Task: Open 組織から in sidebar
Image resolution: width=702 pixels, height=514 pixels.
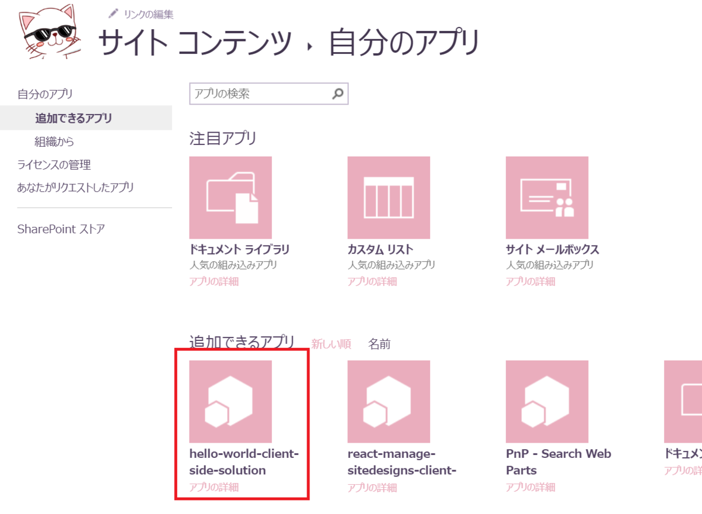Action: pos(54,142)
